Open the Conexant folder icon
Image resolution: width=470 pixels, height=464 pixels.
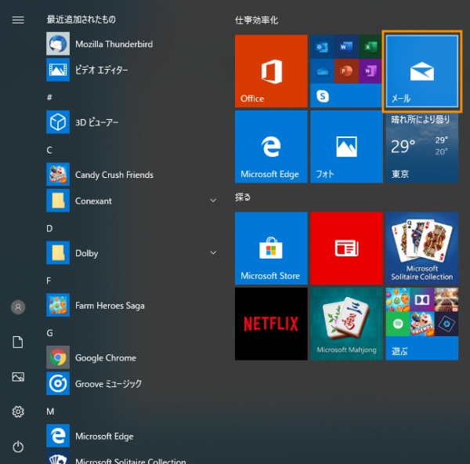pyautogui.click(x=58, y=201)
